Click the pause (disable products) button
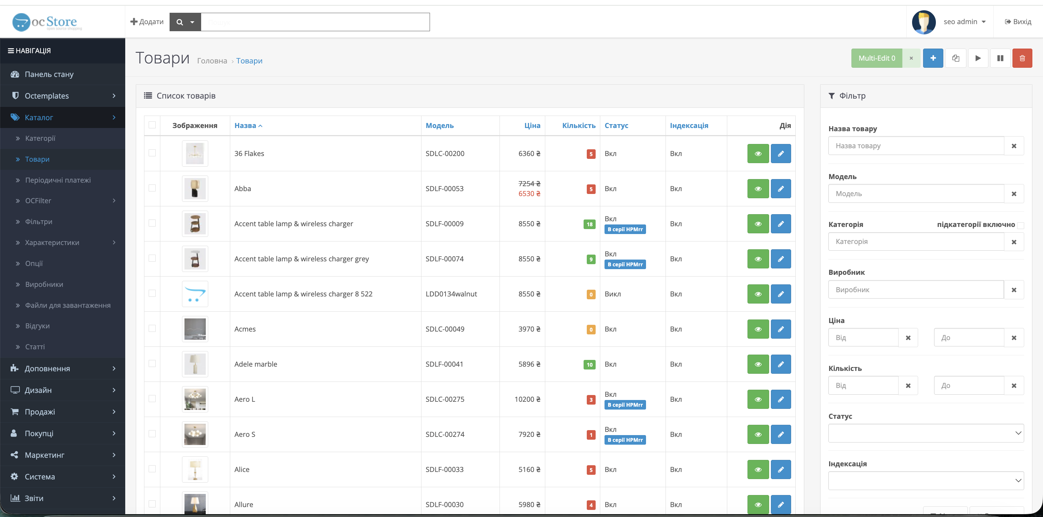The width and height of the screenshot is (1043, 517). pos(1000,58)
